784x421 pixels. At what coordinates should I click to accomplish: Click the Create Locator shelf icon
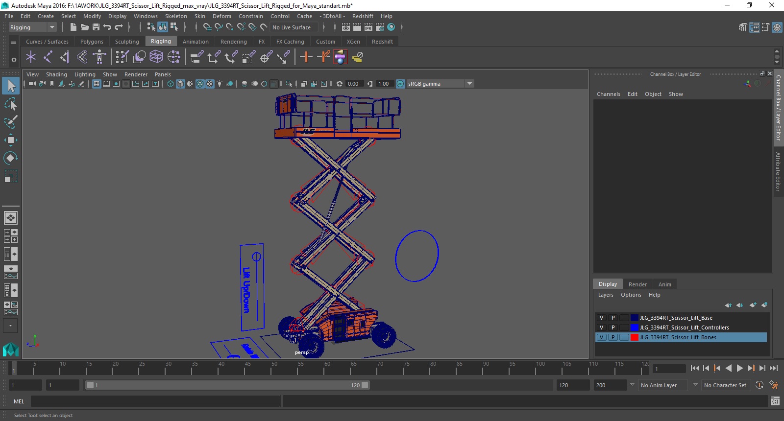click(x=31, y=57)
